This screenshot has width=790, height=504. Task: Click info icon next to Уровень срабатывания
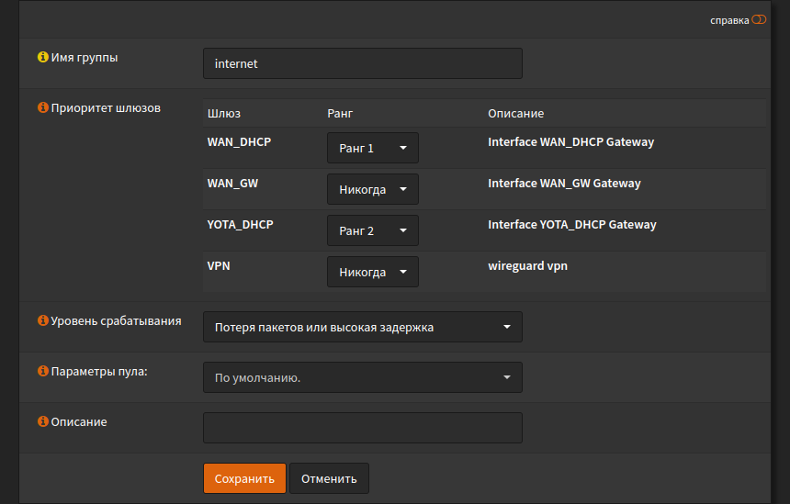coord(43,320)
